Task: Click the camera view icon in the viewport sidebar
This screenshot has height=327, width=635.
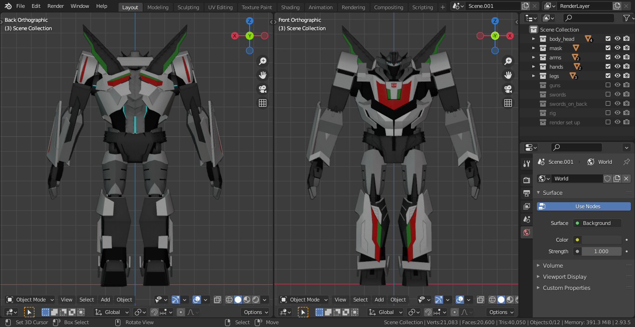Action: tap(263, 89)
